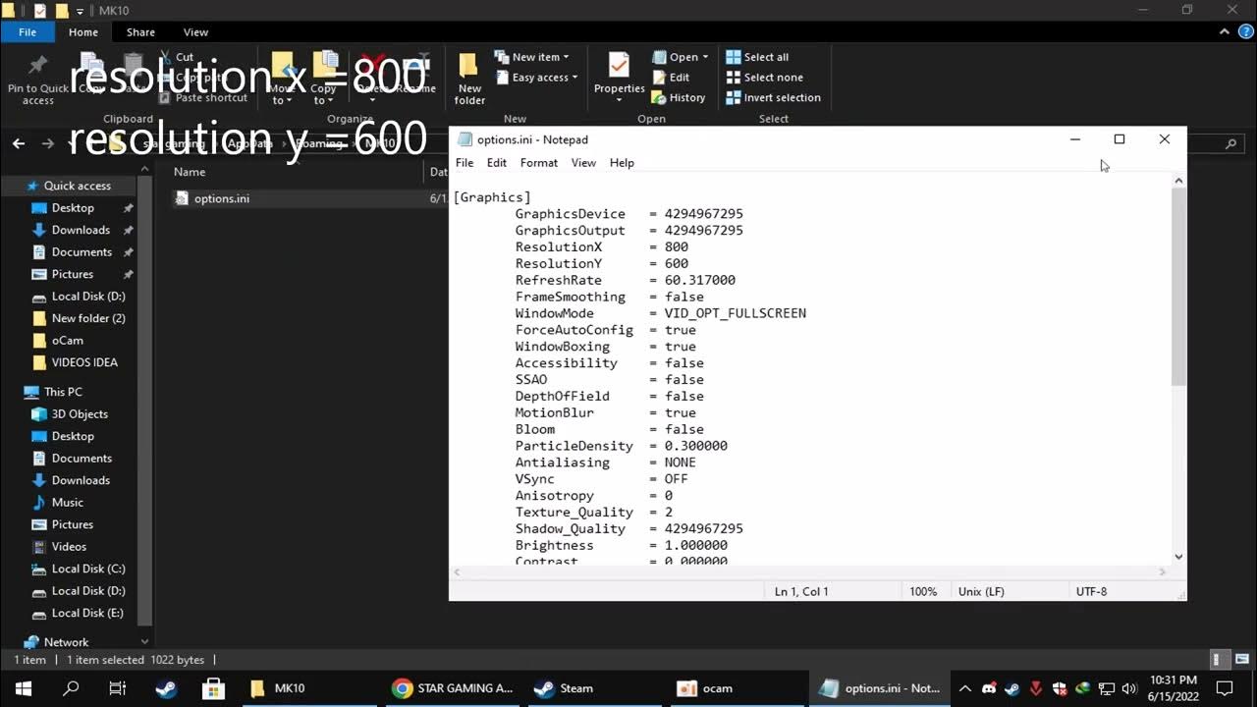Open Videos under This PC

[x=69, y=547]
